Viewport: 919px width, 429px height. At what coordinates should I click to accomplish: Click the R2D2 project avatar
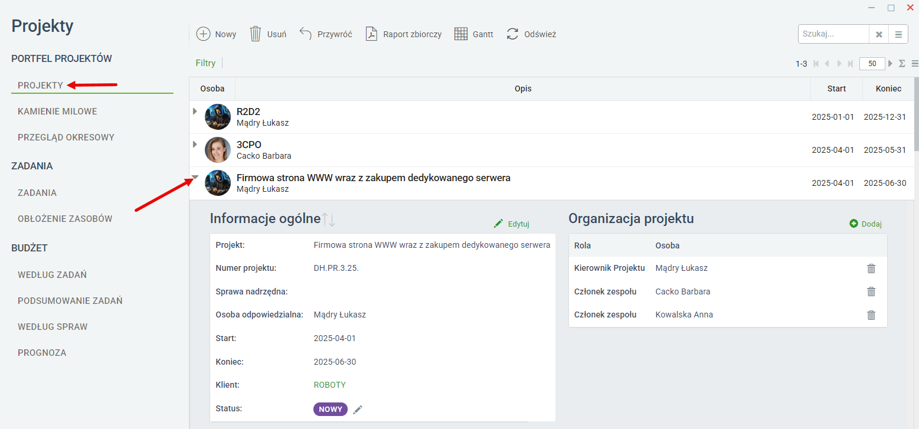pos(217,117)
